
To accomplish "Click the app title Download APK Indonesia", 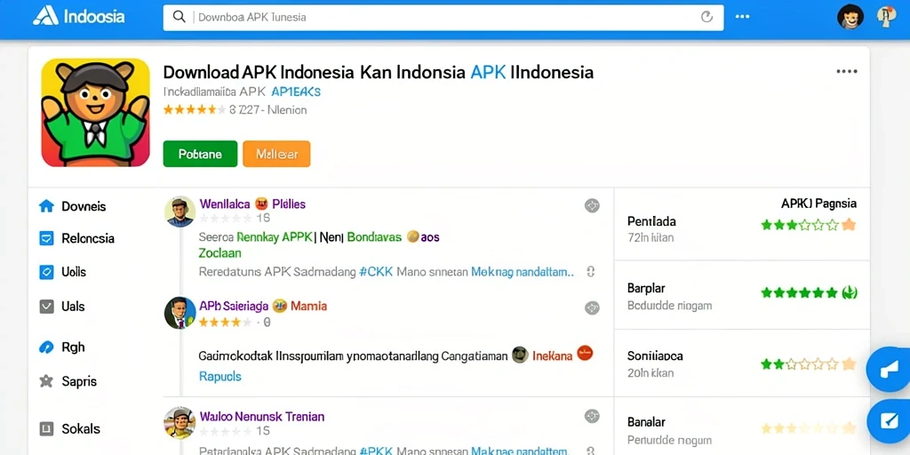I will coord(378,72).
